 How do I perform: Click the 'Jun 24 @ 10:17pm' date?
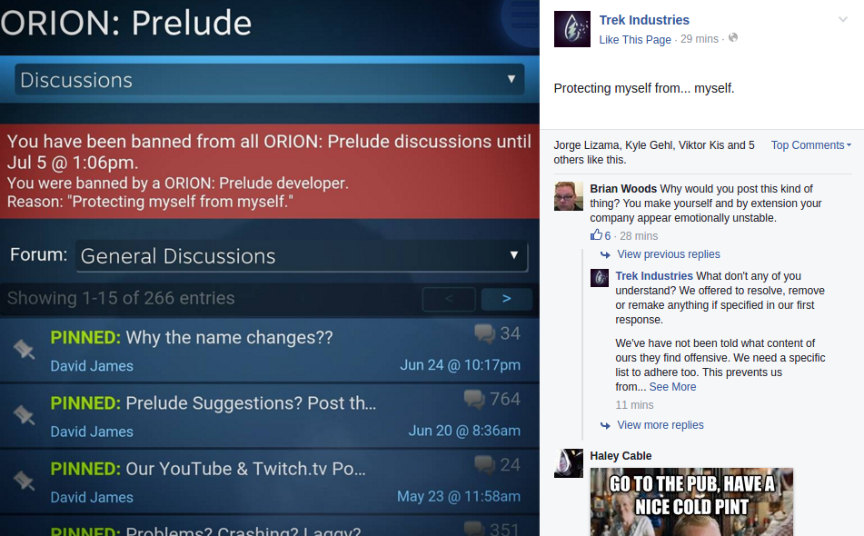coord(460,364)
